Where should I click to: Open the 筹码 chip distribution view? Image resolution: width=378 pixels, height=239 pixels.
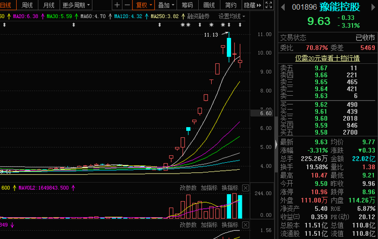tap(187, 5)
